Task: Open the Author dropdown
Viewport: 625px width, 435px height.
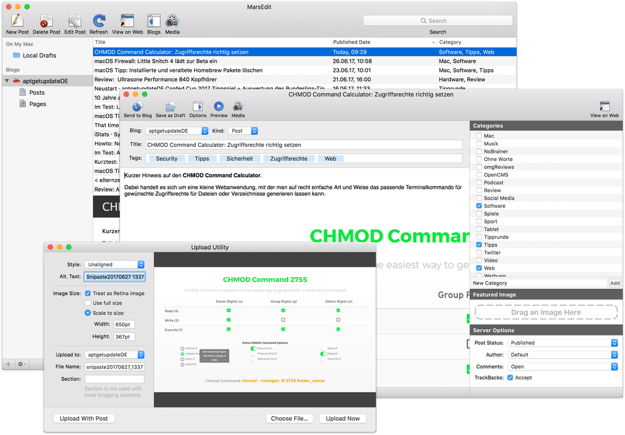Action: (x=562, y=354)
